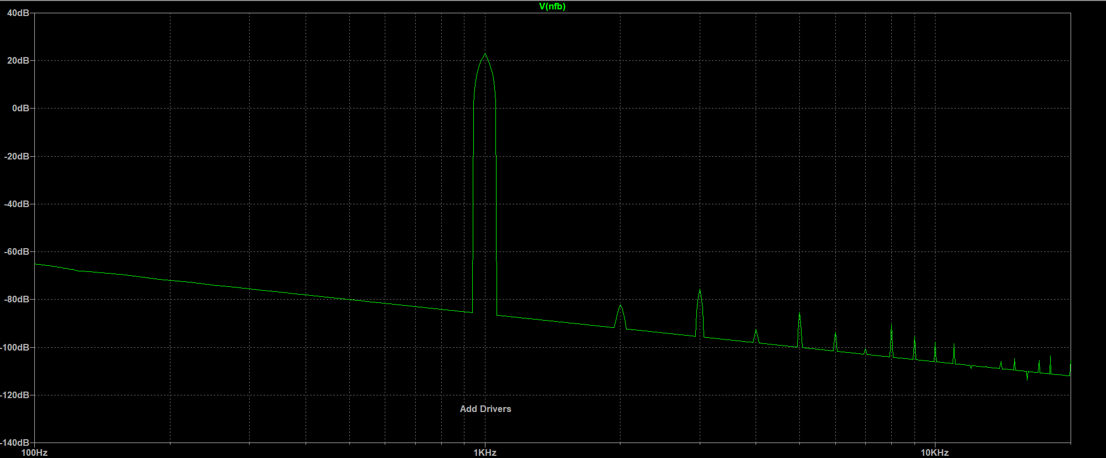This screenshot has width=1106, height=458.
Task: Click the fundamental peak at 1KHz
Action: [485, 54]
